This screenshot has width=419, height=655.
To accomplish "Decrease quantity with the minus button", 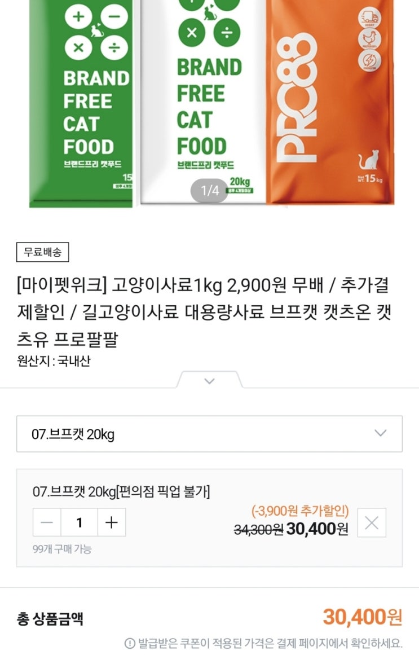I will pyautogui.click(x=47, y=522).
